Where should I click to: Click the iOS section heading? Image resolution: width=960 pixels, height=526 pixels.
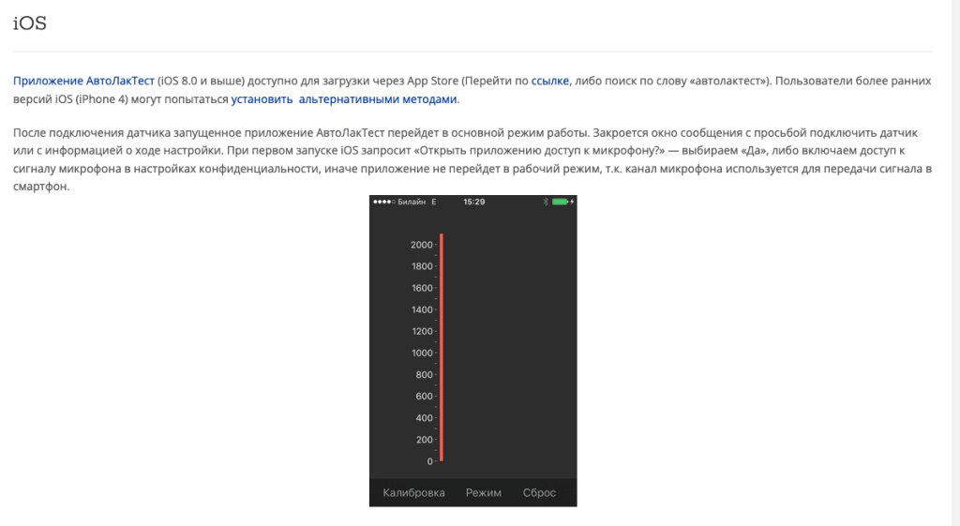(30, 24)
